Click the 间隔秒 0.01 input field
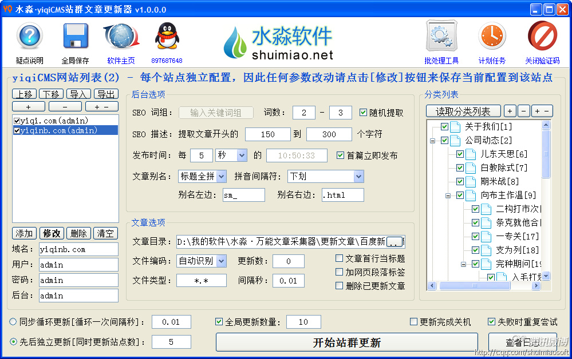 point(288,281)
